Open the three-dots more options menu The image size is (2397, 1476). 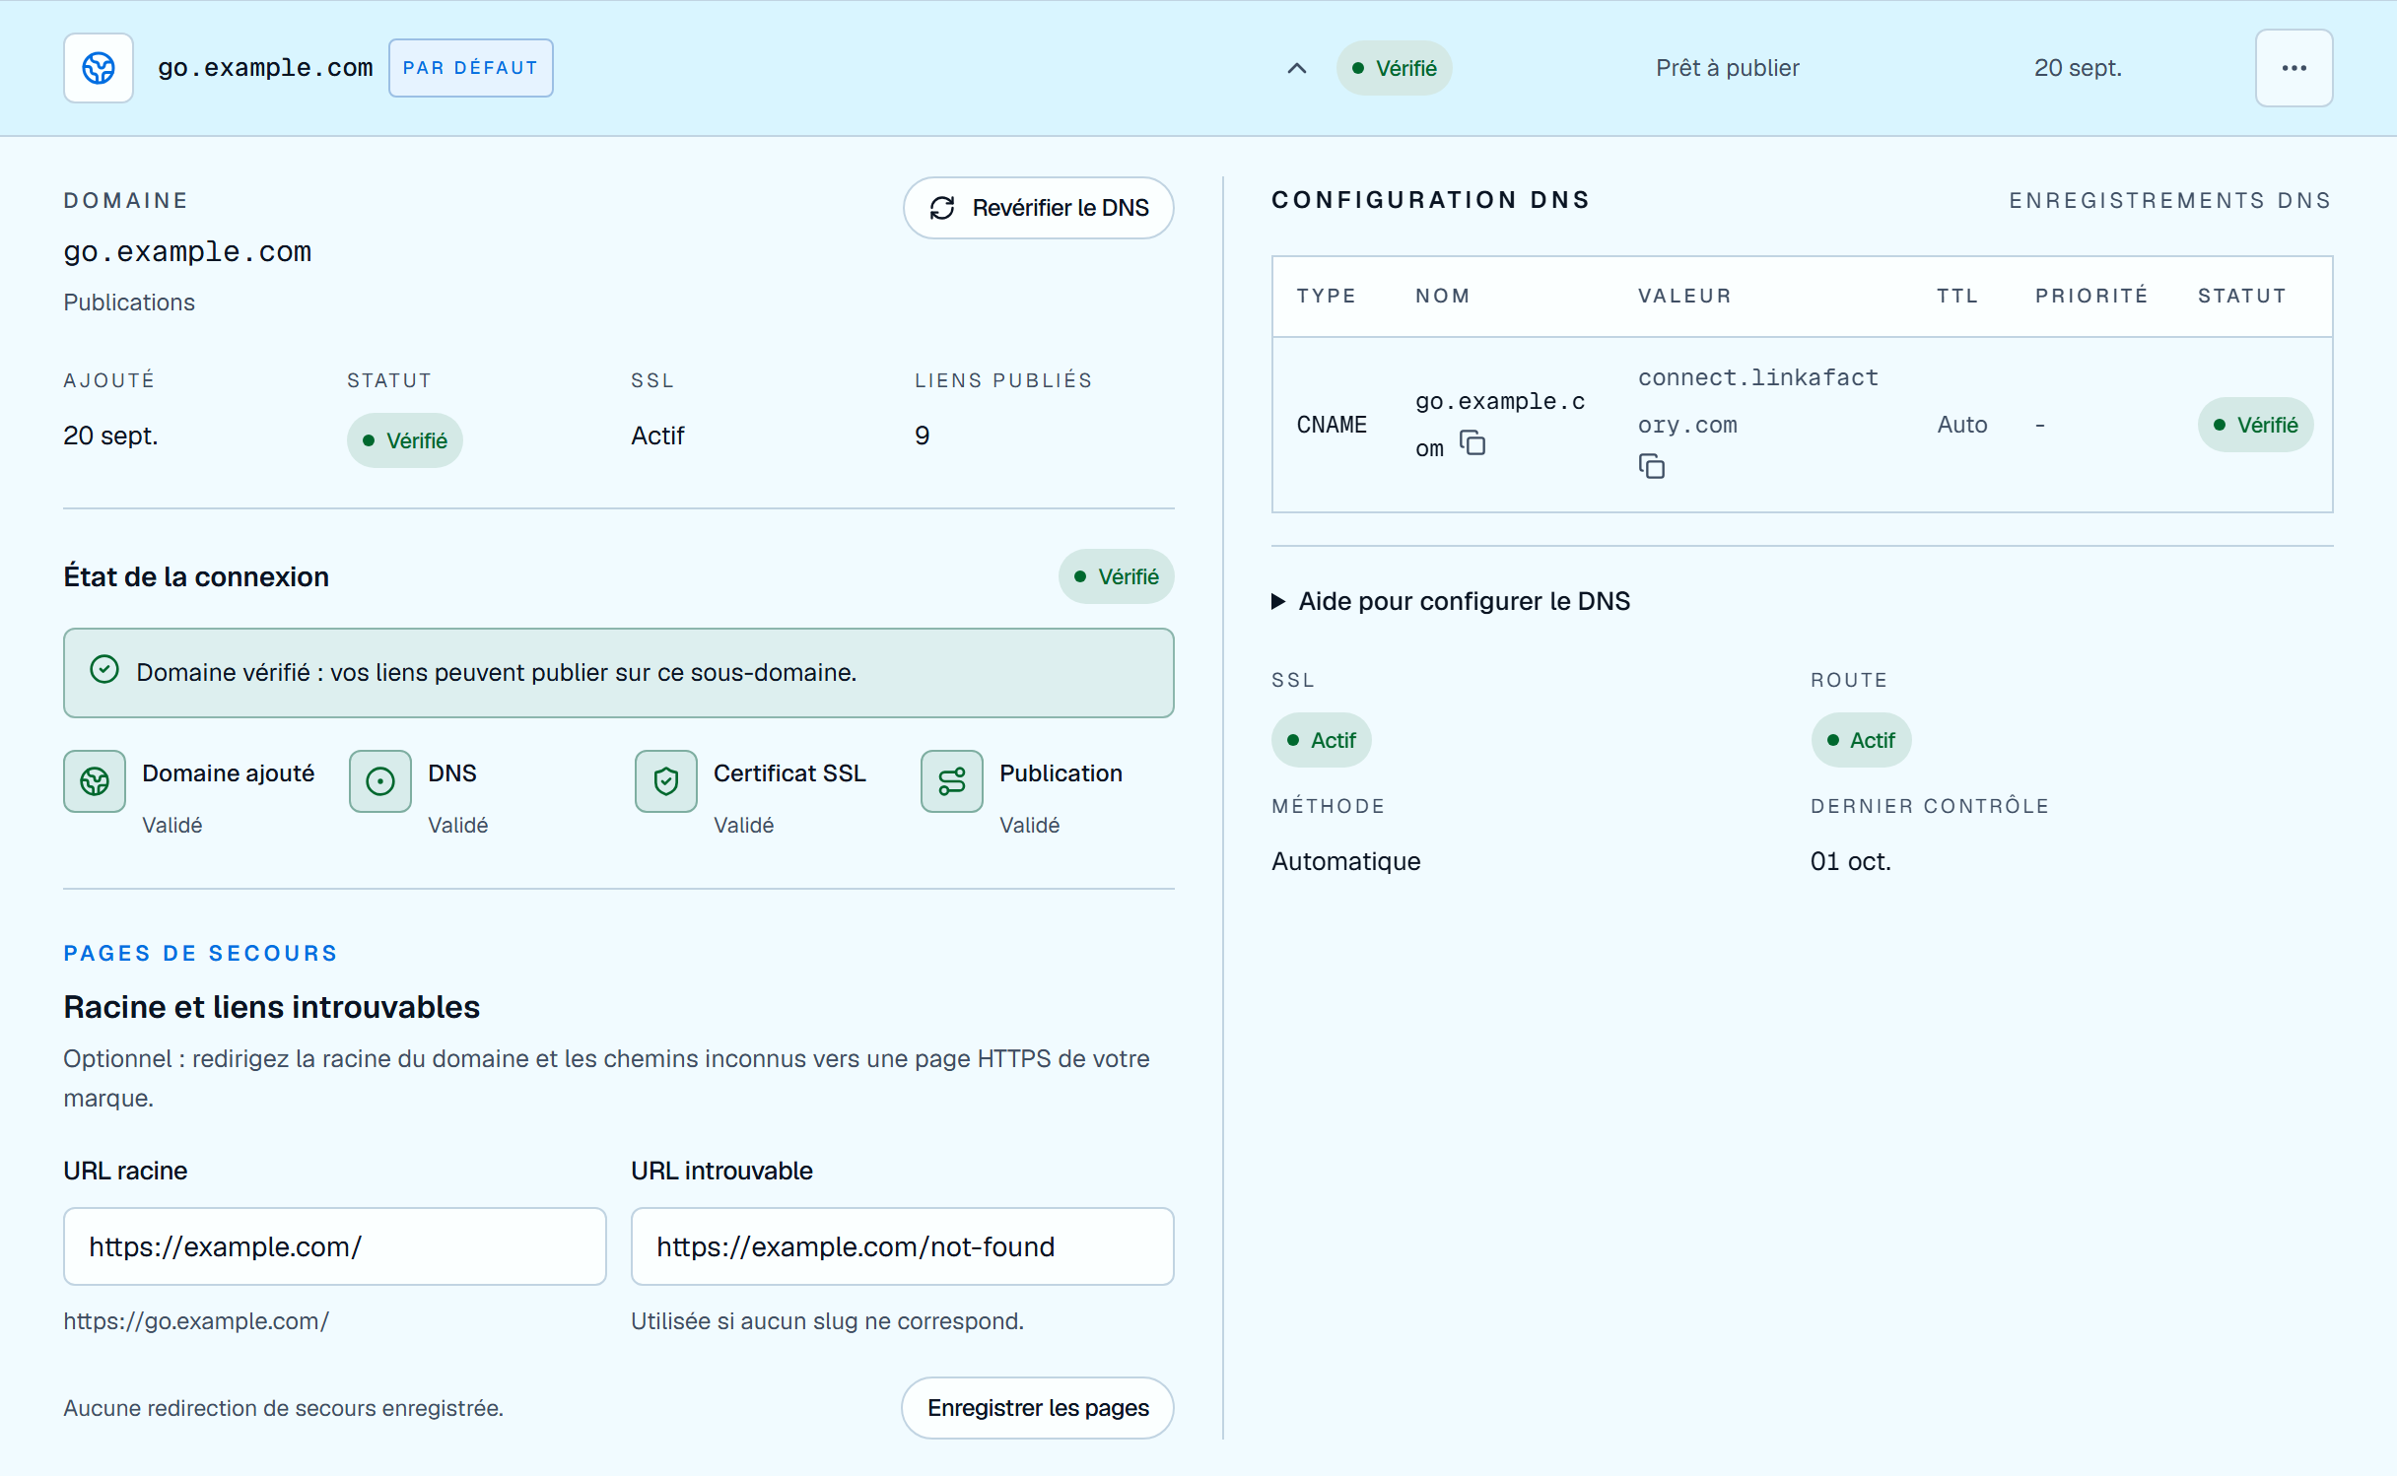(2294, 68)
